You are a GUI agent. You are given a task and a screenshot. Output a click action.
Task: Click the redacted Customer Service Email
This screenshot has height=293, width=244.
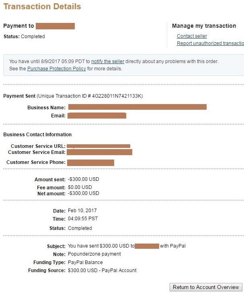pos(99,152)
